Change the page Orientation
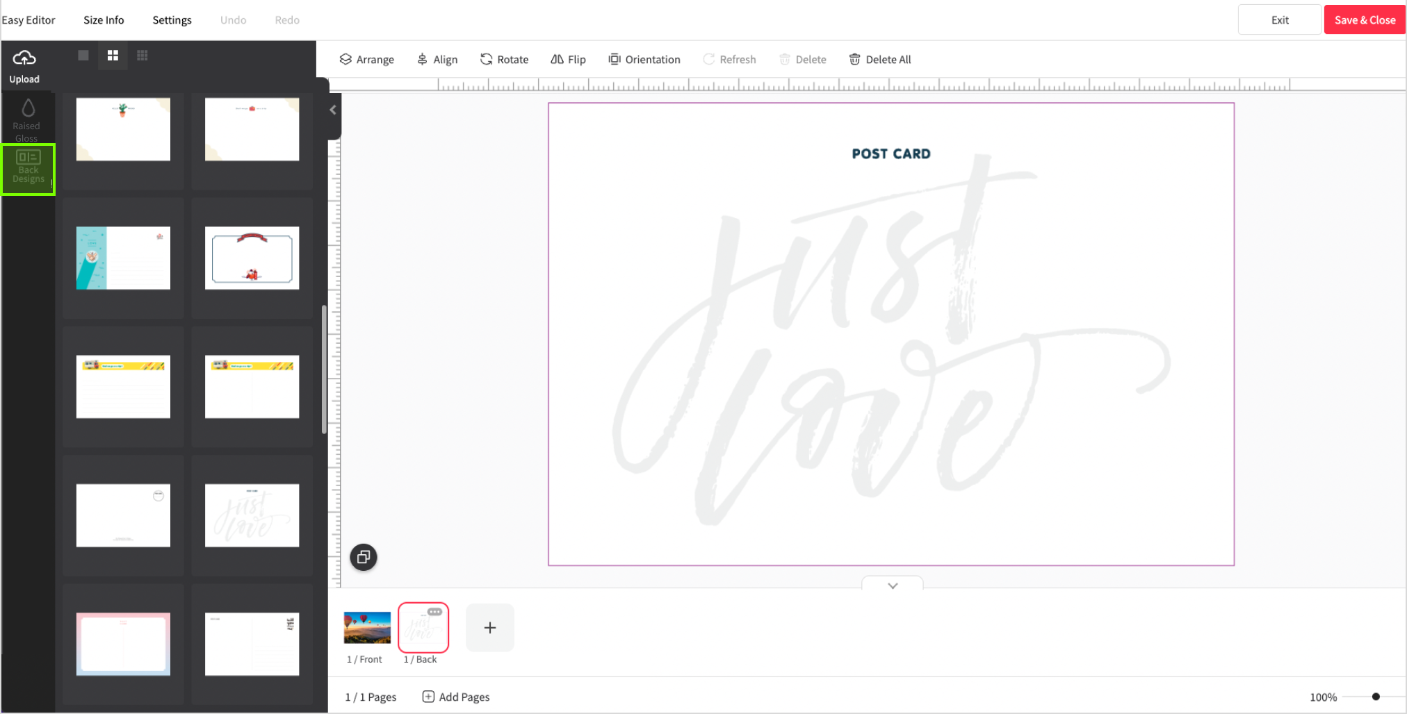Image resolution: width=1407 pixels, height=714 pixels. pyautogui.click(x=644, y=60)
